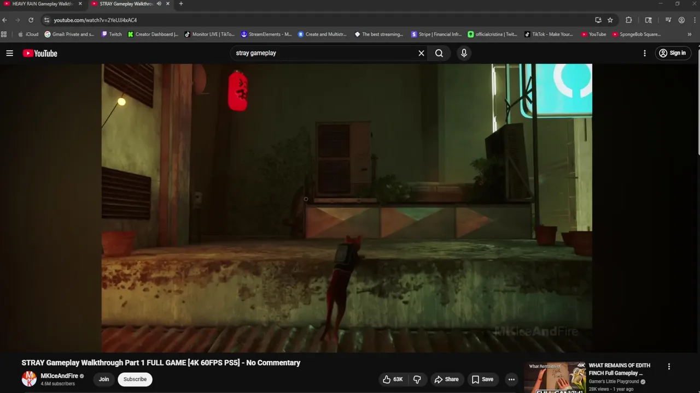This screenshot has width=700, height=393.
Task: Open Gmail bookmark
Action: click(x=69, y=34)
